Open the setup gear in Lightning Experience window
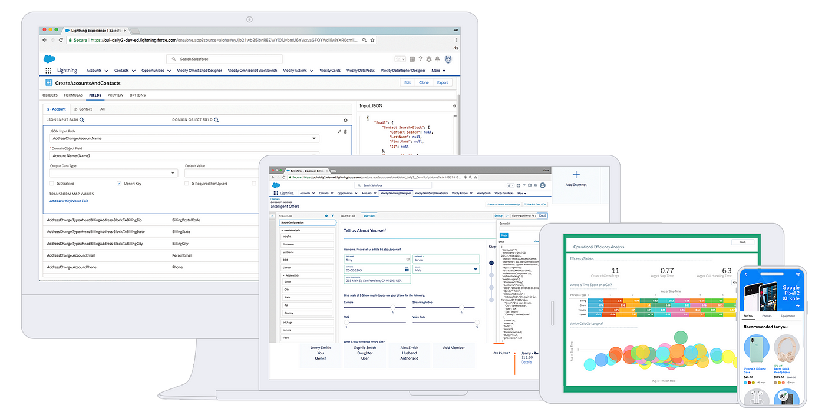This screenshot has width=825, height=412. point(429,59)
